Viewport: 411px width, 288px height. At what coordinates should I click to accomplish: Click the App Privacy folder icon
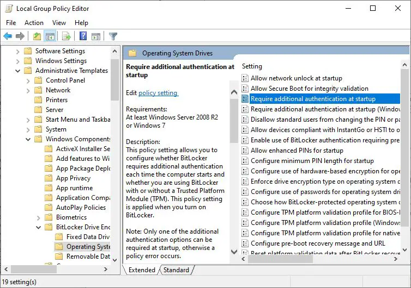[49, 178]
